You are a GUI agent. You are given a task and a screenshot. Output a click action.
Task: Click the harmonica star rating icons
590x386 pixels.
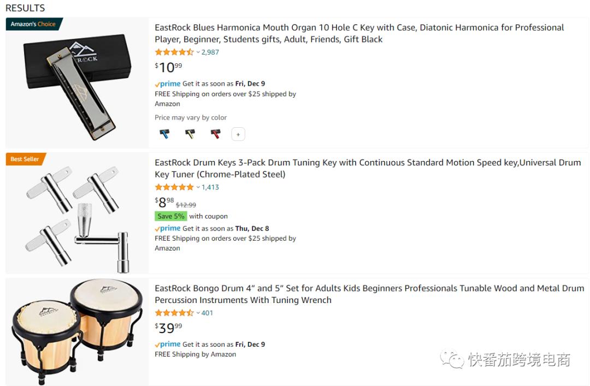tap(174, 52)
